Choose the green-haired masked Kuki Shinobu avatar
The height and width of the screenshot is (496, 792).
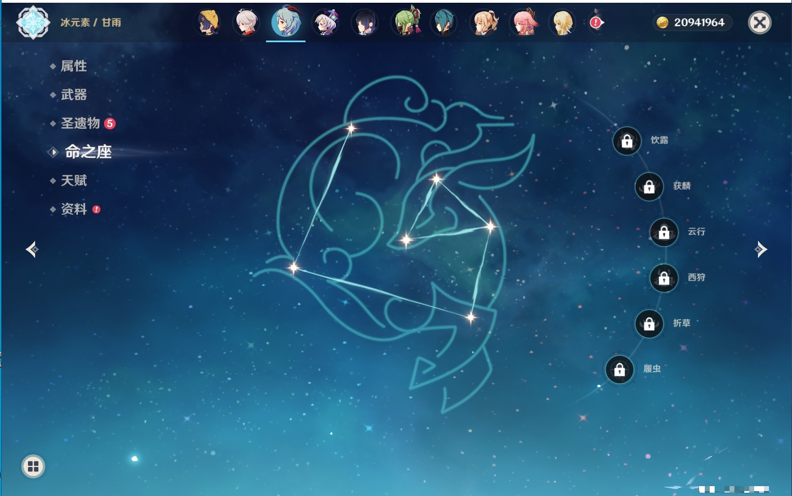405,23
